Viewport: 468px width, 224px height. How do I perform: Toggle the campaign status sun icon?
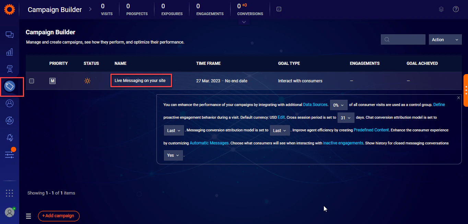[87, 81]
